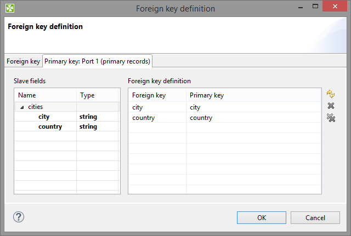Open help with the question mark icon
The image size is (351, 236).
point(19,217)
